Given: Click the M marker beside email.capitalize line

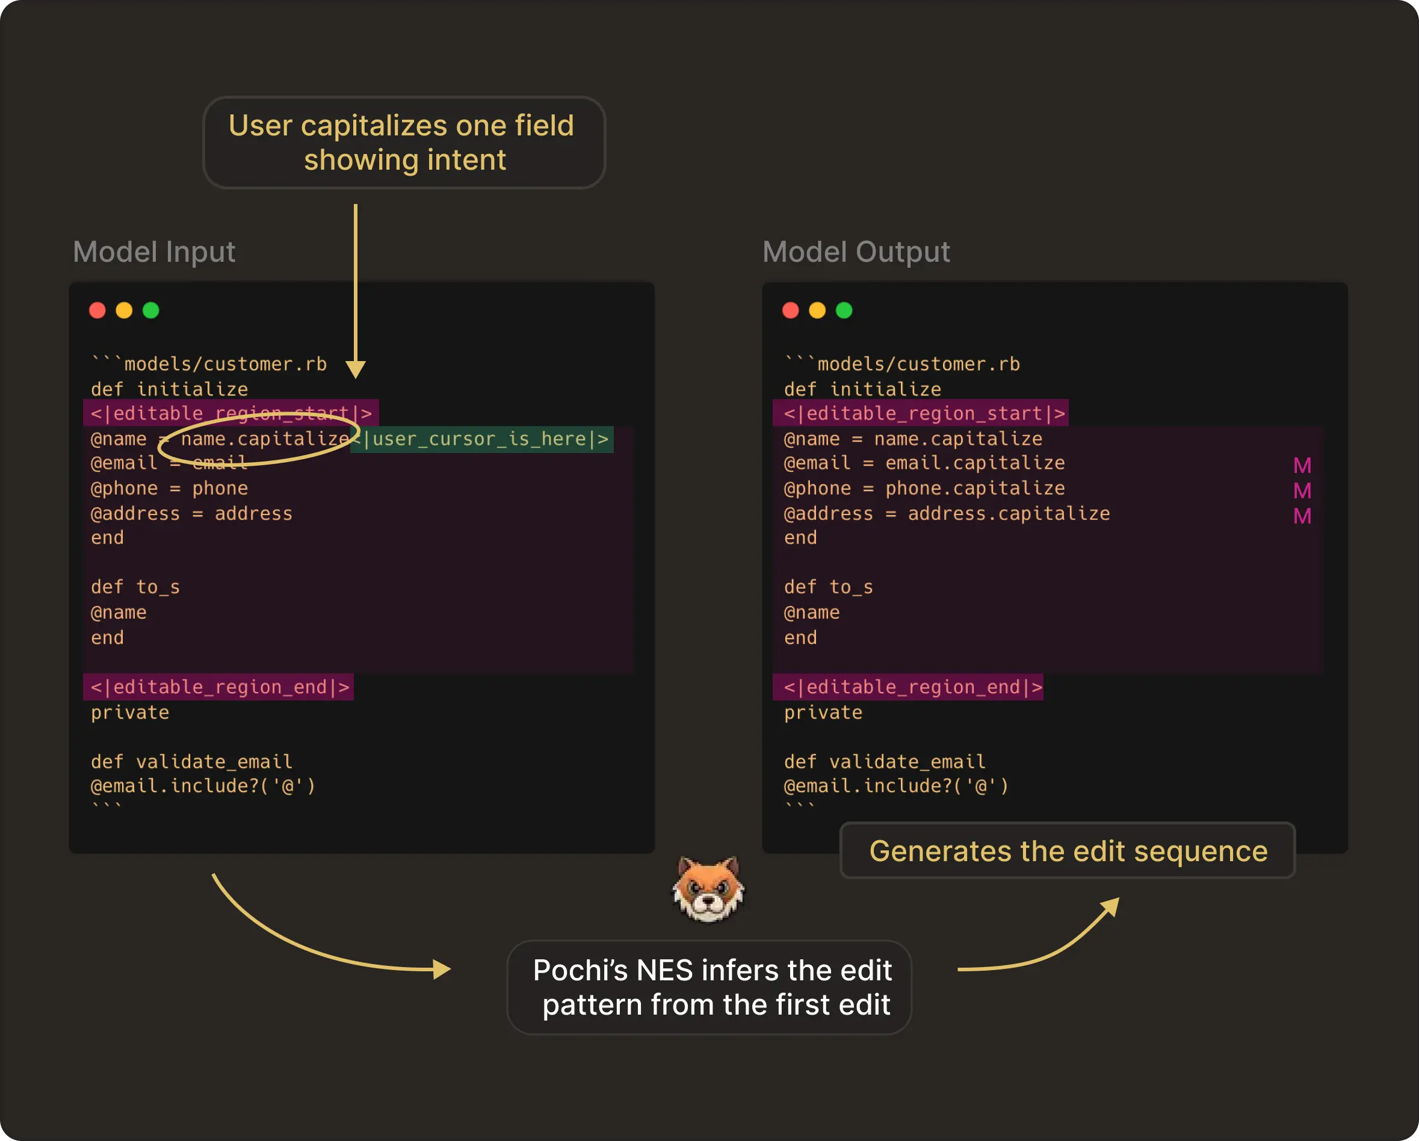Looking at the screenshot, I should [x=1302, y=466].
